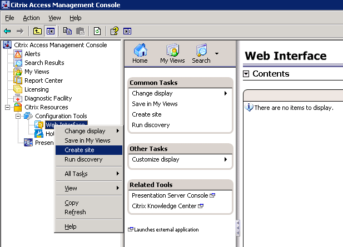
Task: Choose Save in My Views from context menu
Action: pos(89,140)
